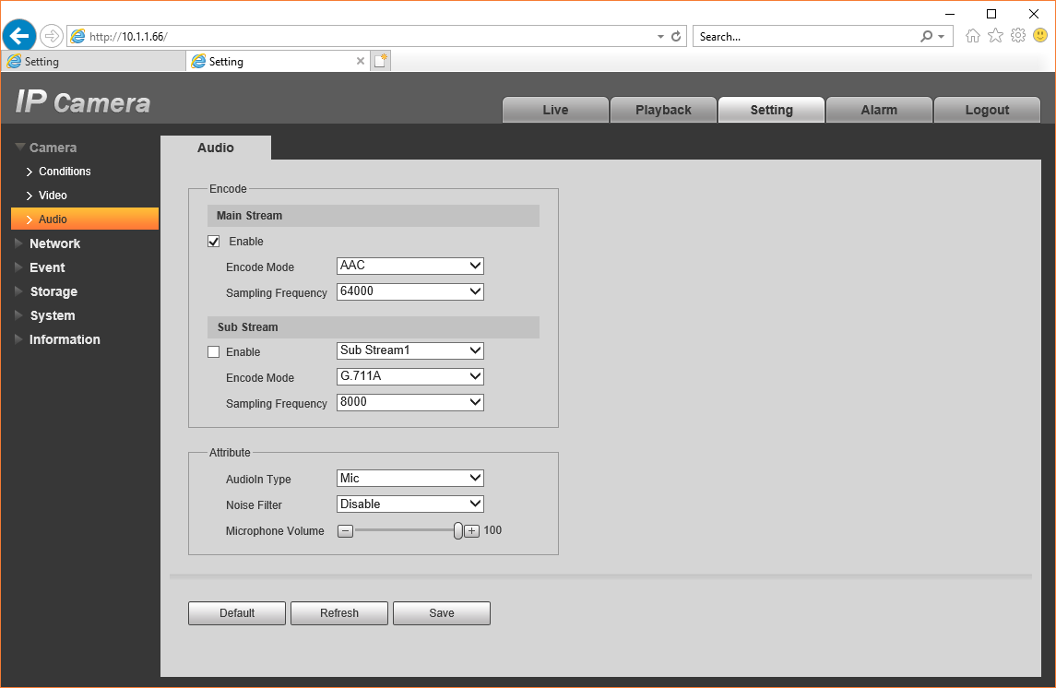Click the Microphone Volume slider handle
This screenshot has width=1056, height=688.
pos(458,531)
